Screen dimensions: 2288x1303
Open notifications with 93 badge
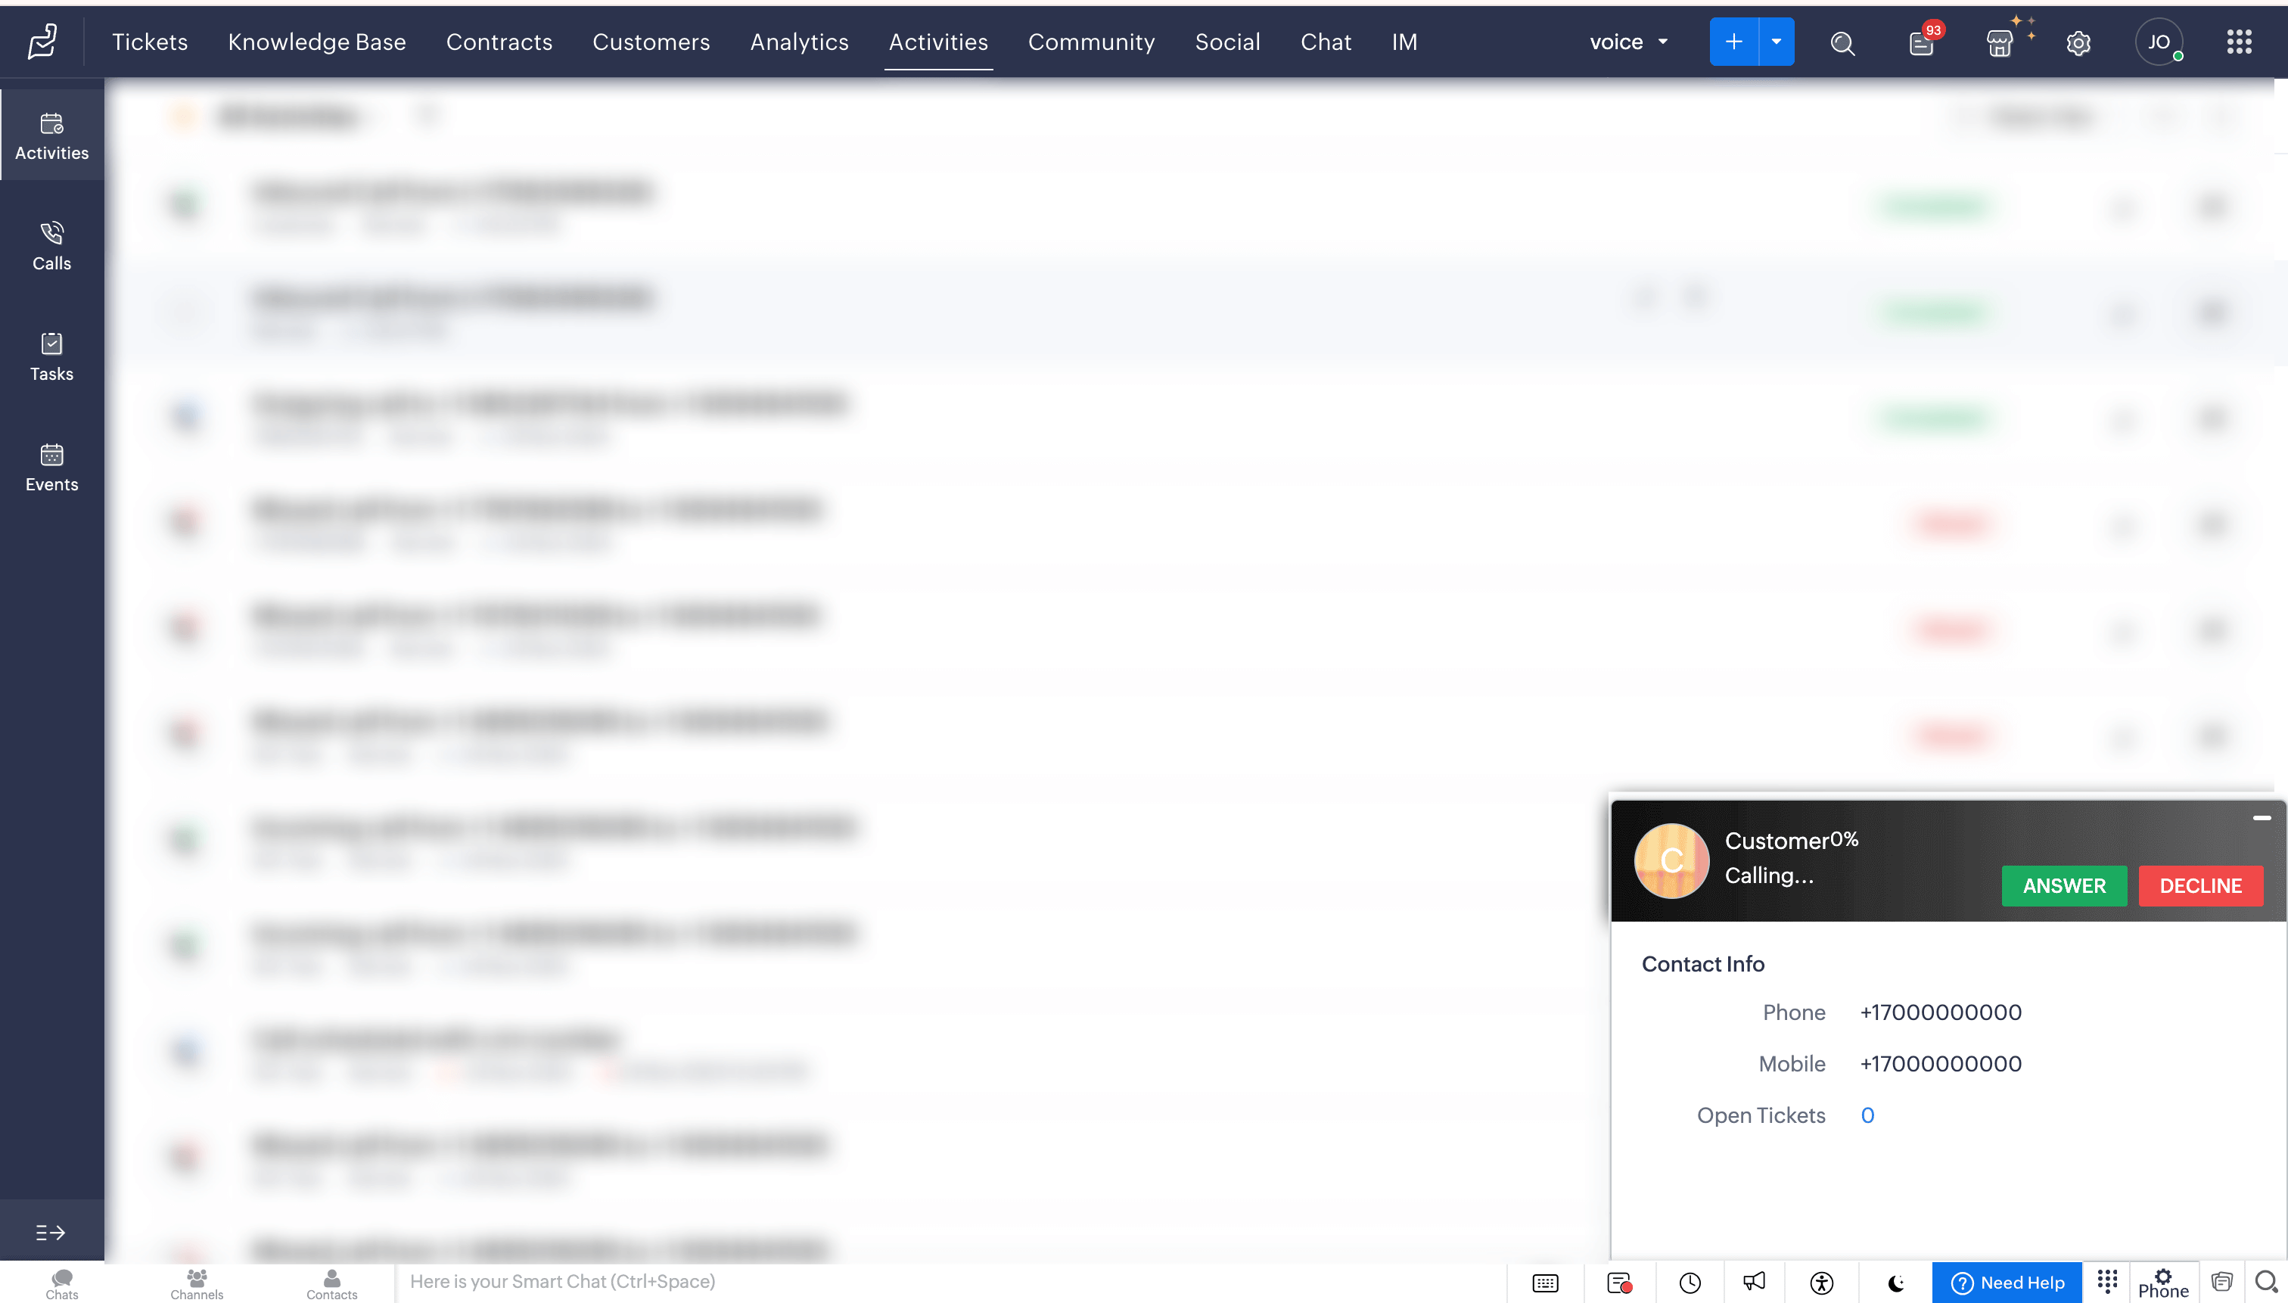pyautogui.click(x=1920, y=42)
